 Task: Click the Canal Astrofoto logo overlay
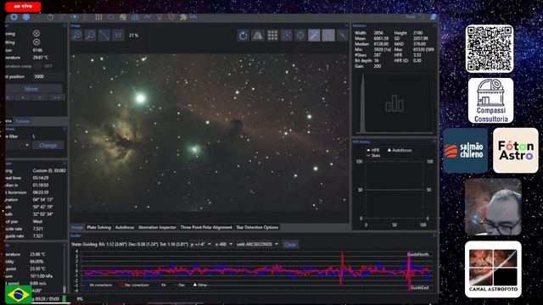coord(493,269)
